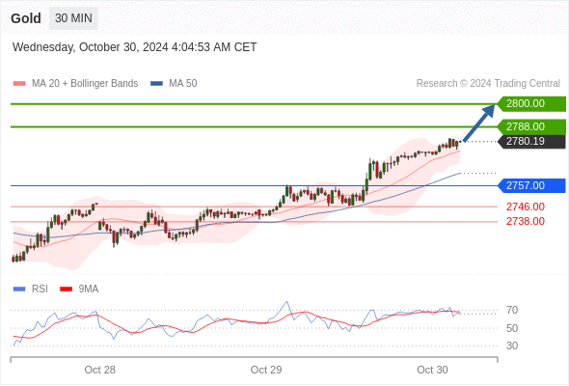This screenshot has height=386, width=569.
Task: Select the 2788.00 green resistance price tag
Action: coord(531,126)
